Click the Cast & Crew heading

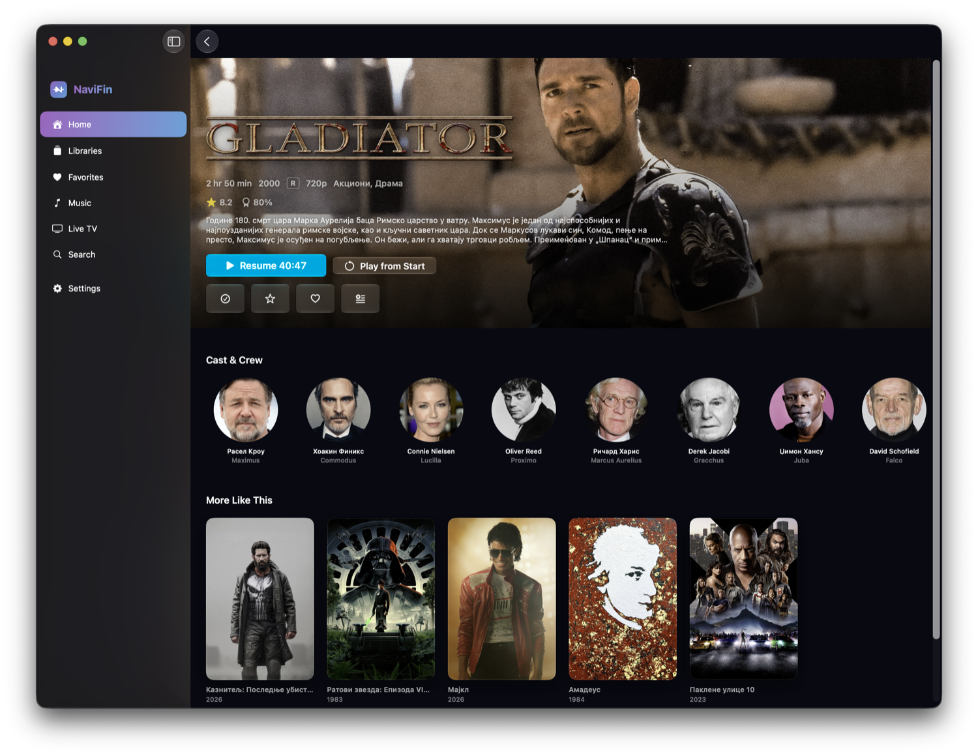pos(234,360)
